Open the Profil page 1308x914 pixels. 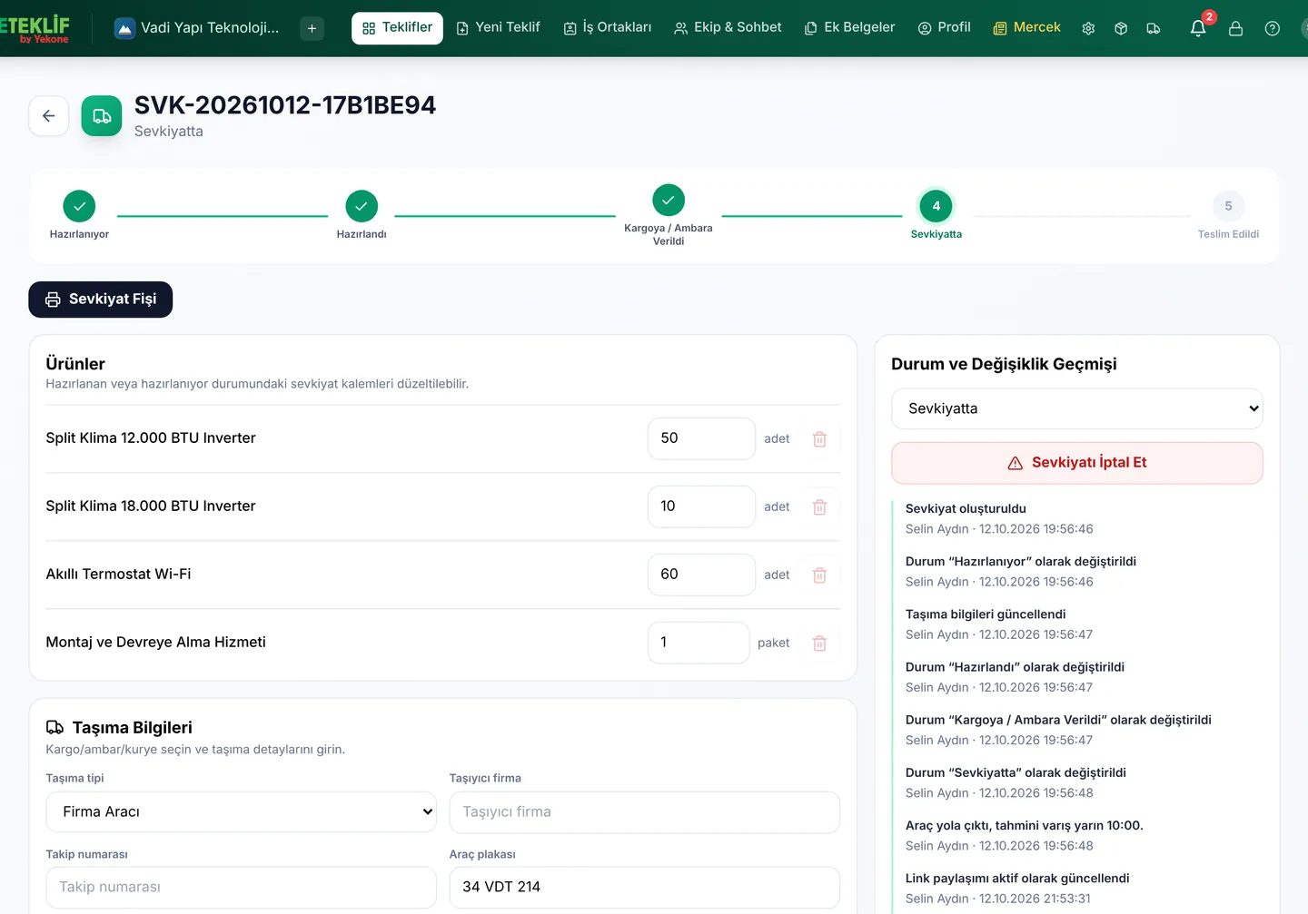point(944,28)
